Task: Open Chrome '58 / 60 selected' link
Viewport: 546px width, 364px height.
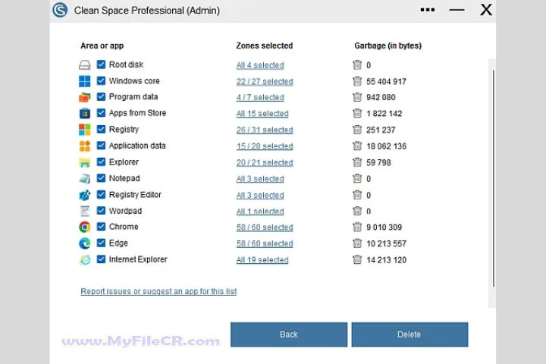Action: click(x=265, y=227)
